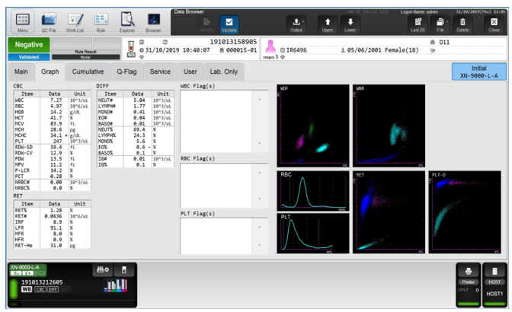The image size is (512, 312).
Task: Click sample number 191013158905
Action: [x=233, y=42]
